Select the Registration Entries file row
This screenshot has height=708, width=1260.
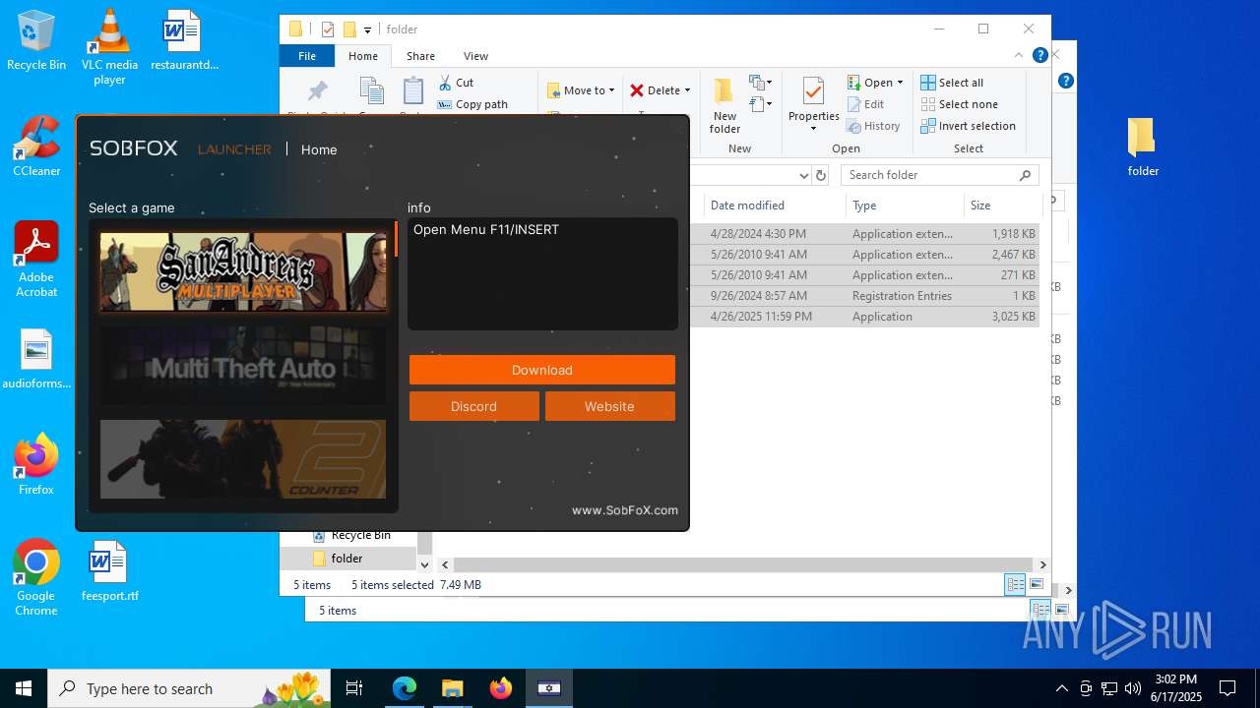coord(864,296)
